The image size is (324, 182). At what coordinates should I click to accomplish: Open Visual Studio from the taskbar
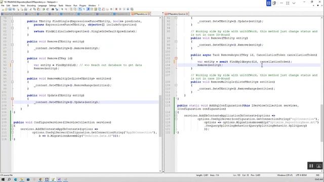[x=59, y=179]
